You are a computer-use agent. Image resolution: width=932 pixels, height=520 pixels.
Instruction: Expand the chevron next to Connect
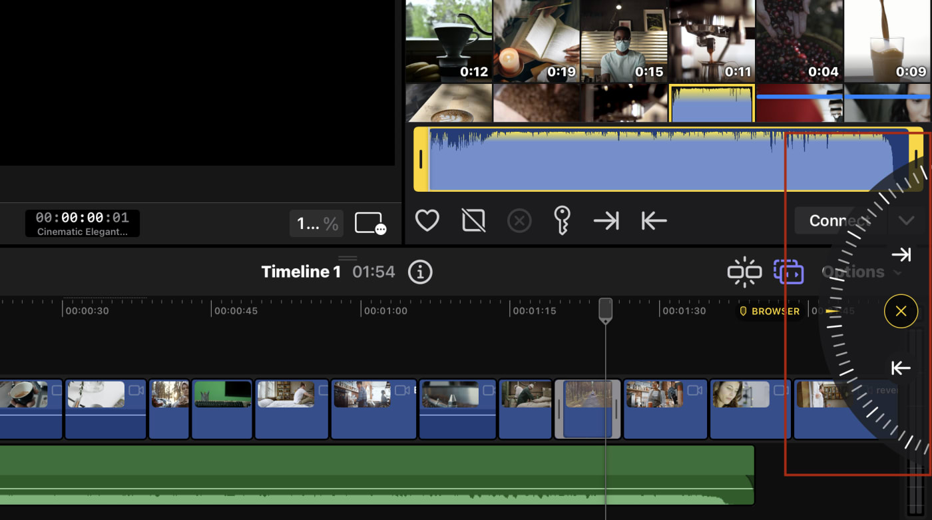(906, 220)
